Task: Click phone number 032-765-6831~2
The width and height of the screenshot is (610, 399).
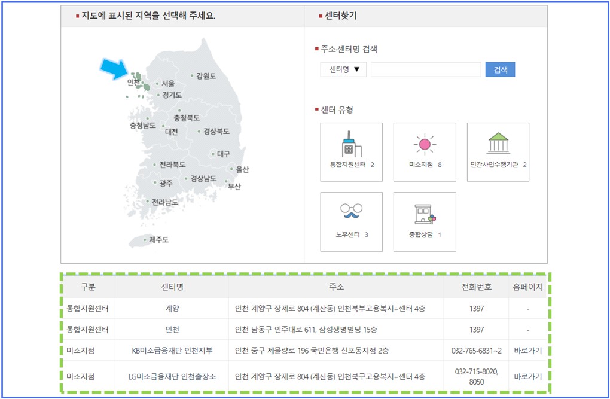Action: click(476, 351)
